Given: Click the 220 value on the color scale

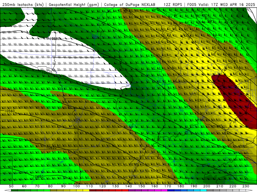Looking at the screenshot, I should coord(233,186).
